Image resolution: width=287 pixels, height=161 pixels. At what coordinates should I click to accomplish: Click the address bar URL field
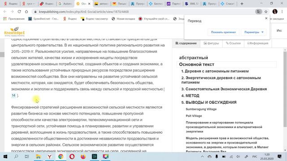tap(143, 12)
